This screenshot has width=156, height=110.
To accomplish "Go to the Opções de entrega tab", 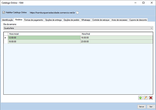I will coord(53,20).
